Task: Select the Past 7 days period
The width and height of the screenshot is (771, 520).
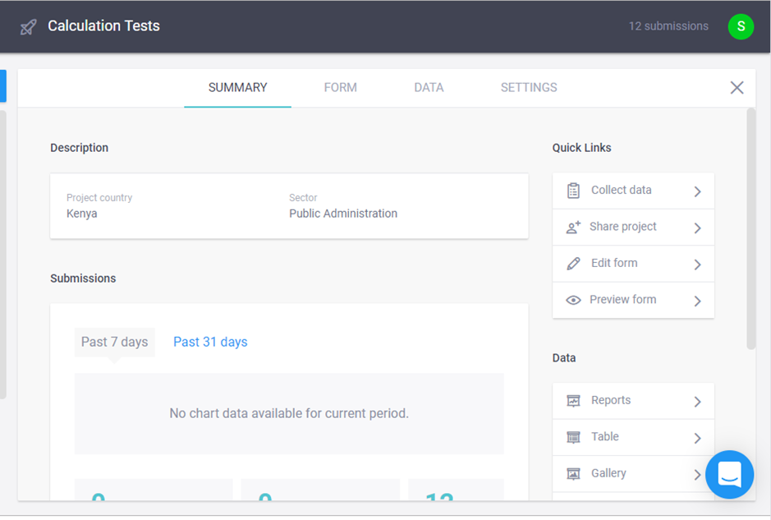Action: [x=114, y=342]
